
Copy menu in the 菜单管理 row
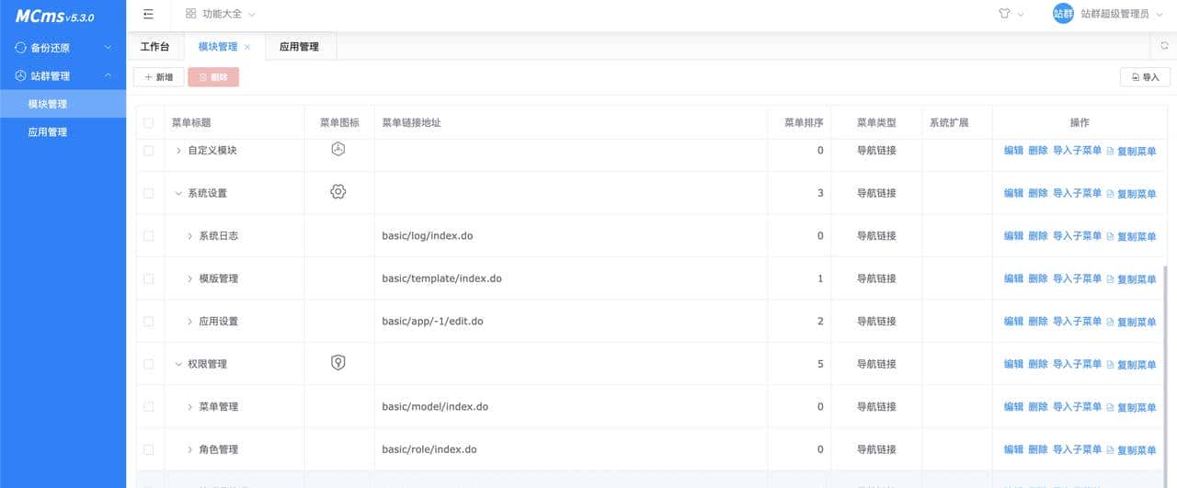pos(1131,407)
